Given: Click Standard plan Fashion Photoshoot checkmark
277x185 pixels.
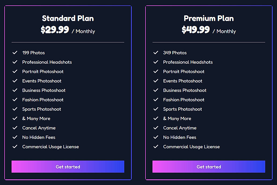Looking at the screenshot, I should tap(15, 100).
